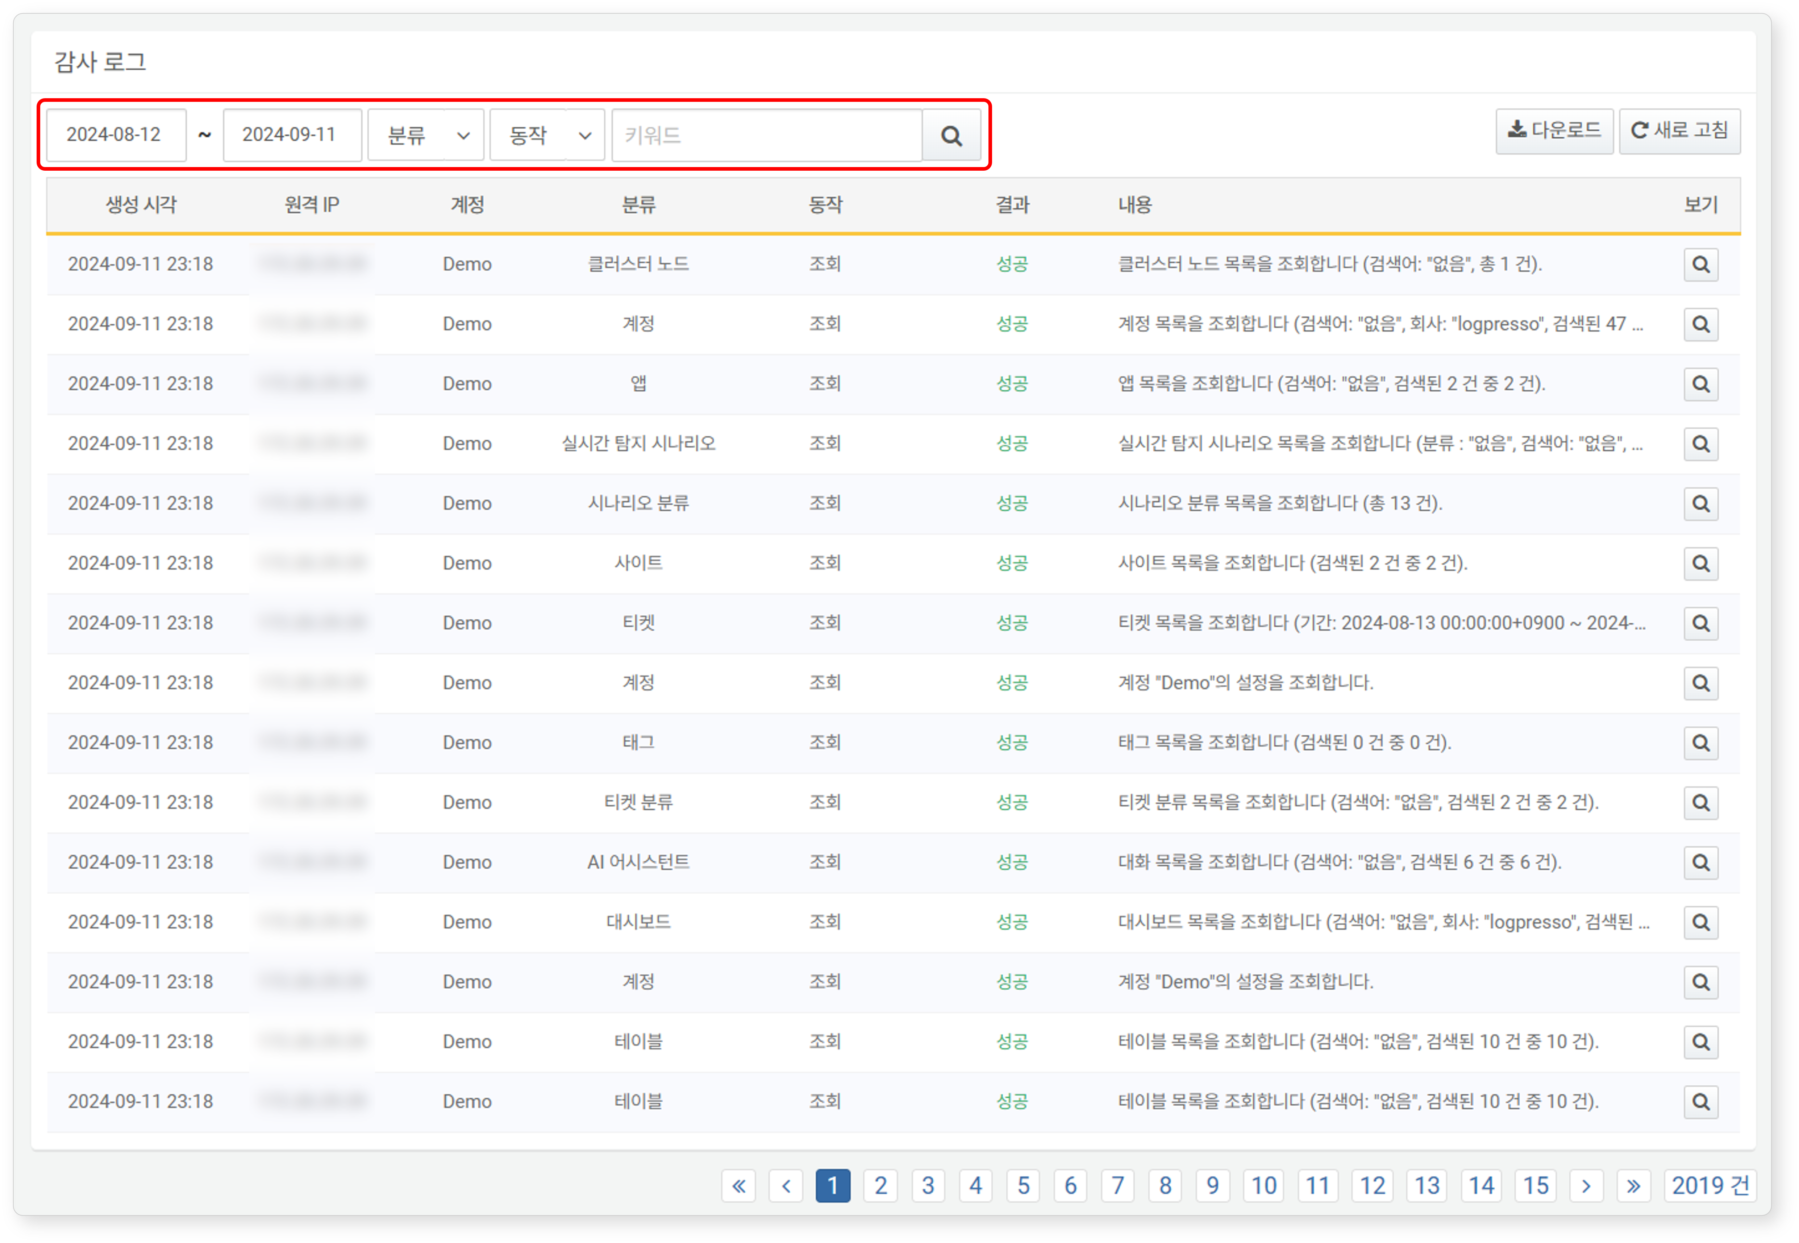Go to first page with double-left arrow

click(x=738, y=1185)
